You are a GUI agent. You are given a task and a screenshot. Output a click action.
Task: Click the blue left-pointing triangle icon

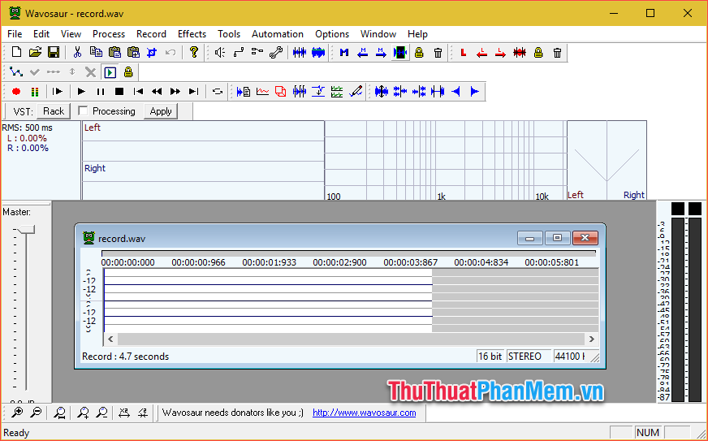click(456, 92)
